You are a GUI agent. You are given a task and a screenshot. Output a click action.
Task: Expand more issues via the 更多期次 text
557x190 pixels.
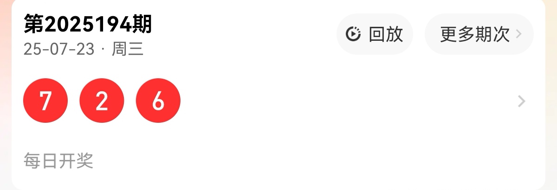click(x=475, y=34)
